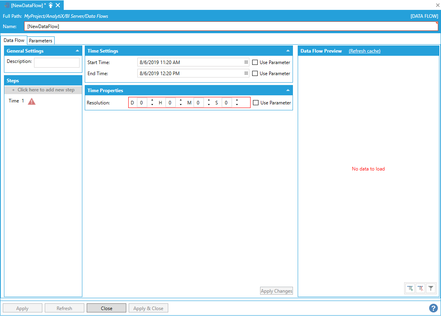Open help with the question mark icon
Image resolution: width=441 pixels, height=316 pixels.
coord(433,308)
